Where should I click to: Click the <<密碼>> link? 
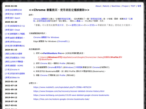point(92,25)
